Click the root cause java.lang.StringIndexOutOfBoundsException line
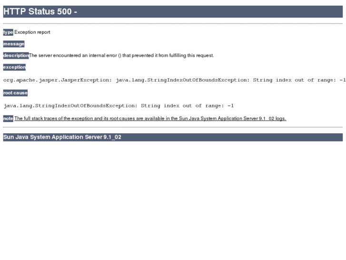The height and width of the screenshot is (260, 346). (119, 106)
